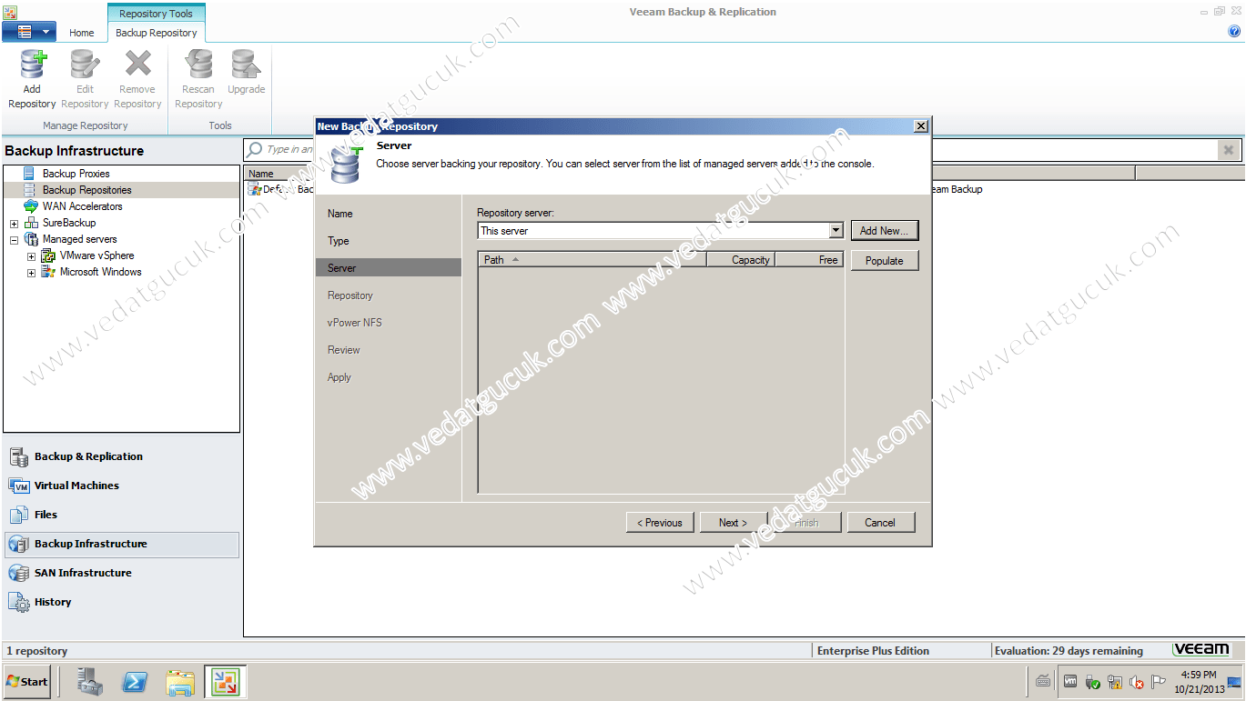Expand the Microsoft Windows node
This screenshot has height=701, width=1246.
point(31,273)
